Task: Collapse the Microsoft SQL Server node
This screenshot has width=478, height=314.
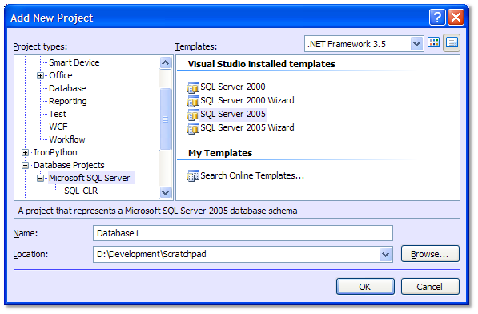Action: (40, 178)
